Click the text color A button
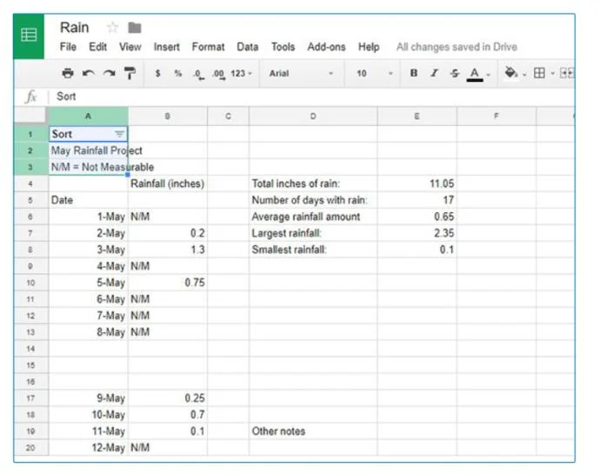This screenshot has width=600, height=474. [x=475, y=74]
